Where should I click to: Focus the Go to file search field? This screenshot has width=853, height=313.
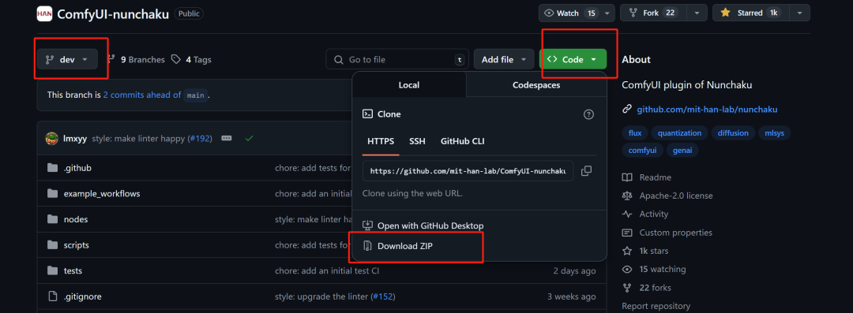pyautogui.click(x=397, y=59)
